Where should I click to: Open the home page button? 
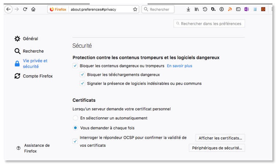(x=33, y=9)
